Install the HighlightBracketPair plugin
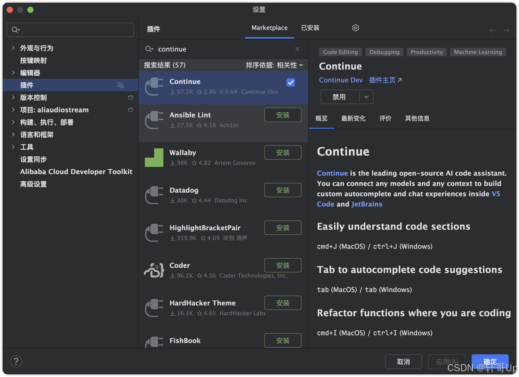The width and height of the screenshot is (519, 377). tap(283, 228)
